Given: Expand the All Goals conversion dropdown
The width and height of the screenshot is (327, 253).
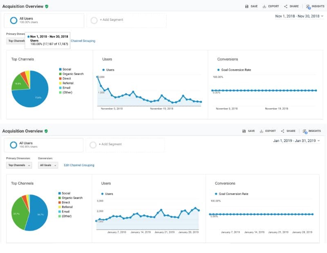Looking at the screenshot, I should click(x=48, y=165).
